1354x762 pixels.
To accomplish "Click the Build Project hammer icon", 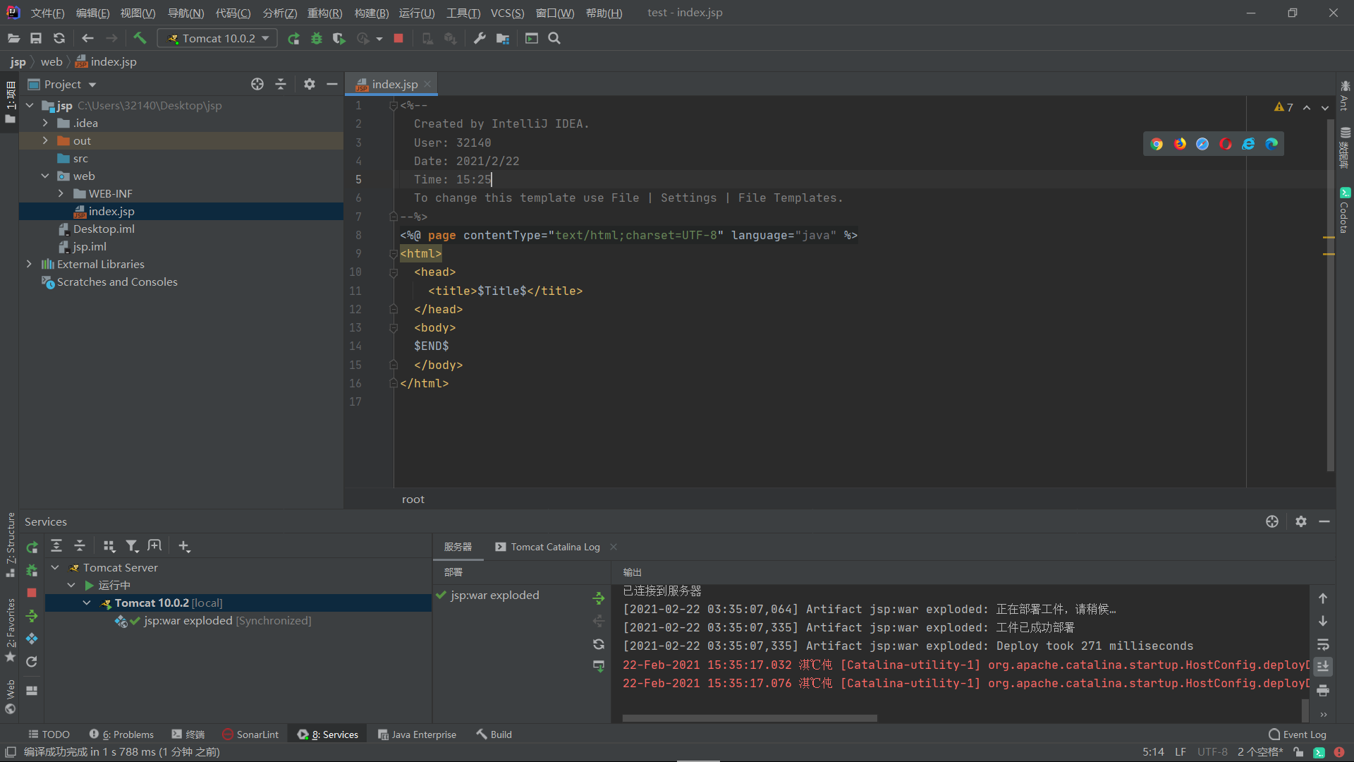I will [140, 38].
